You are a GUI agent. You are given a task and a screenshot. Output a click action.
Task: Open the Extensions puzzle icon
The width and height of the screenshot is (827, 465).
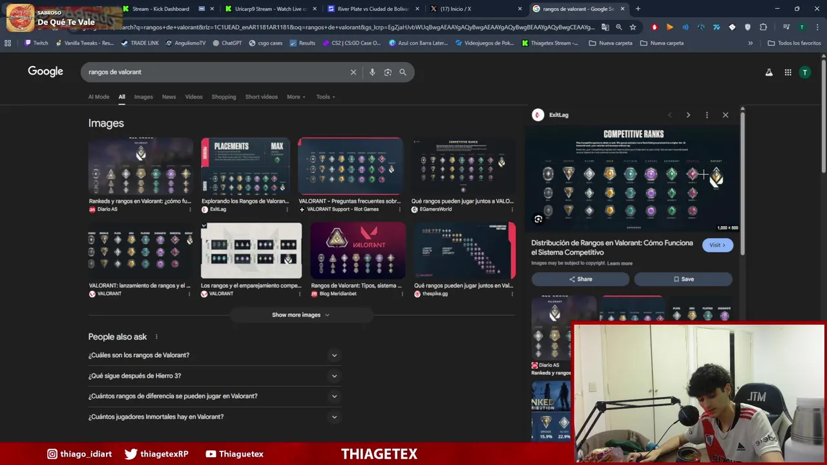763,27
